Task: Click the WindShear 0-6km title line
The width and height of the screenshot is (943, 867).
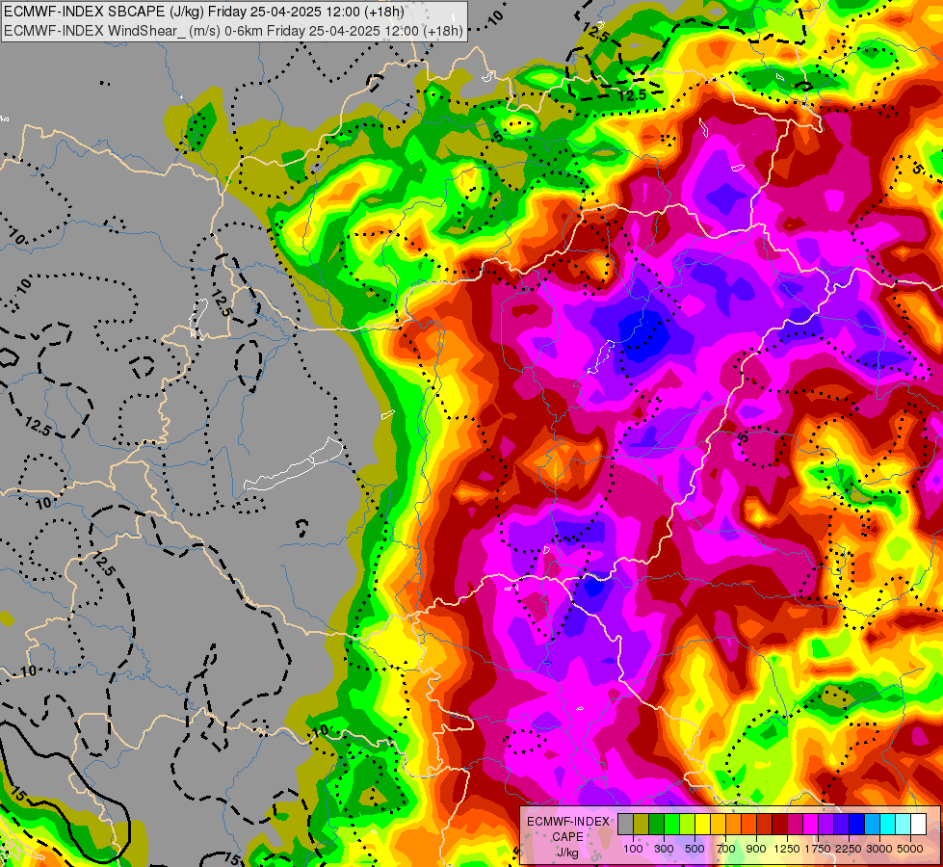Action: pyautogui.click(x=233, y=31)
